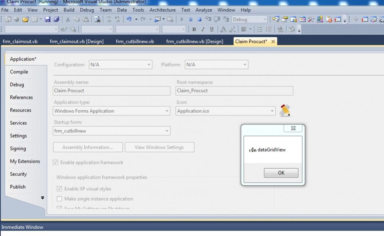384x236 pixels.
Task: Click the Start Debugging play icon
Action: [x=182, y=19]
